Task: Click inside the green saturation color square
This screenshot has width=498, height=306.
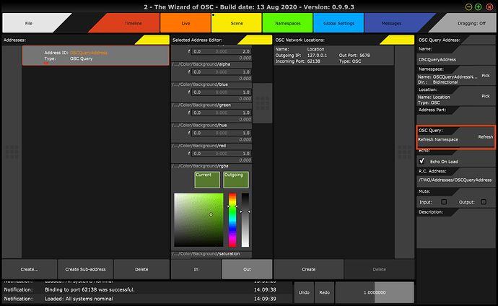Action: point(198,219)
